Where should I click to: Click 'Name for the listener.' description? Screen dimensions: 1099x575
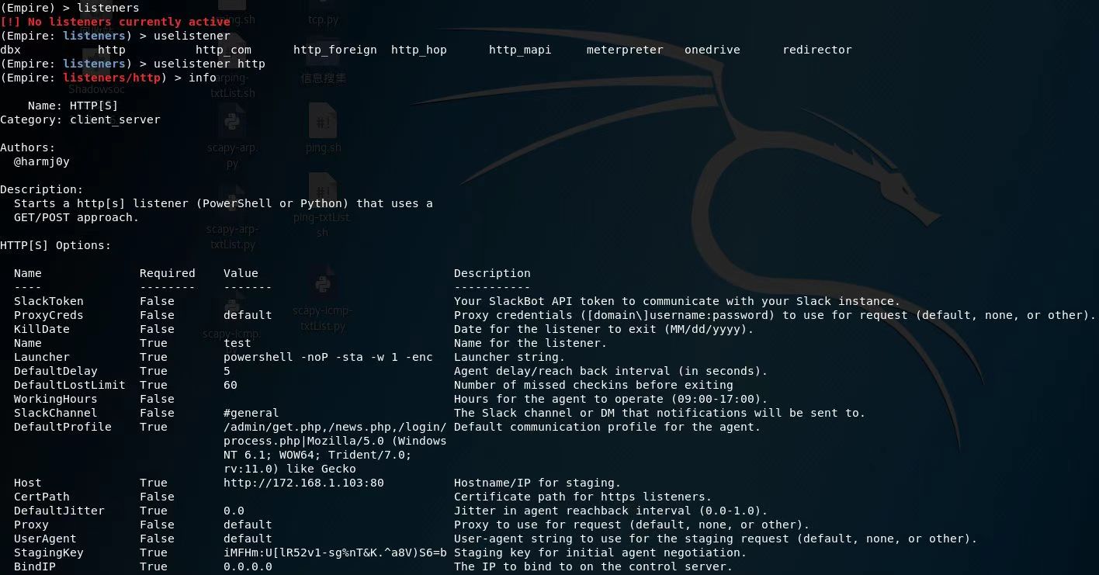(x=531, y=343)
